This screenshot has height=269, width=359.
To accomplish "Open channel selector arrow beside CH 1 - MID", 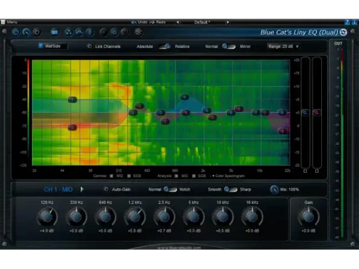I will [82, 189].
